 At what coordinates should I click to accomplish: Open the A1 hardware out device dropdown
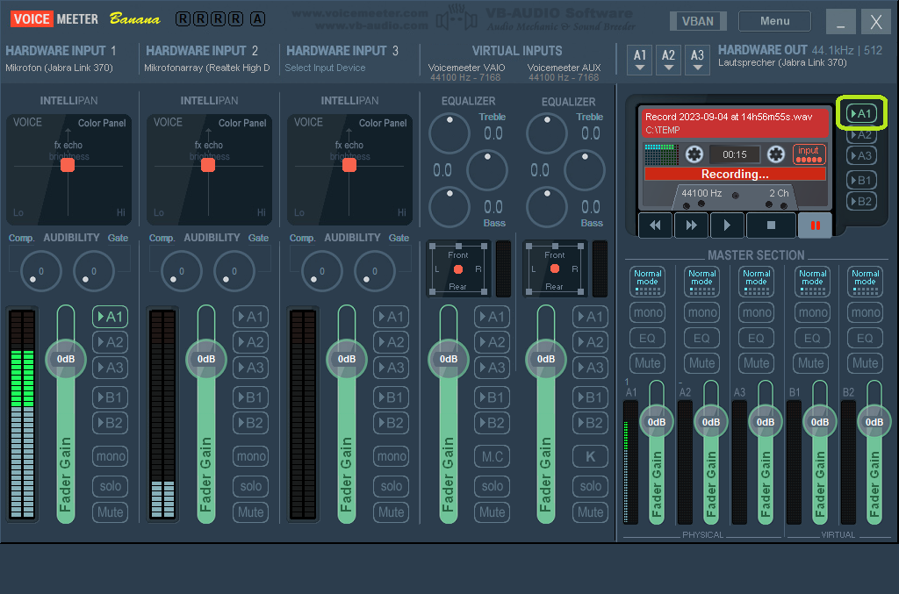tap(640, 60)
